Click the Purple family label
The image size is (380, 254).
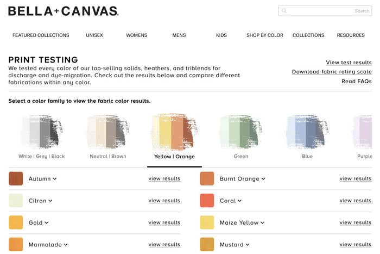pos(364,157)
